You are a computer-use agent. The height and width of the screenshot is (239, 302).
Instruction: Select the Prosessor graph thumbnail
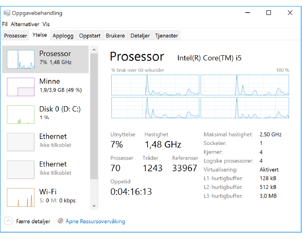click(x=20, y=59)
